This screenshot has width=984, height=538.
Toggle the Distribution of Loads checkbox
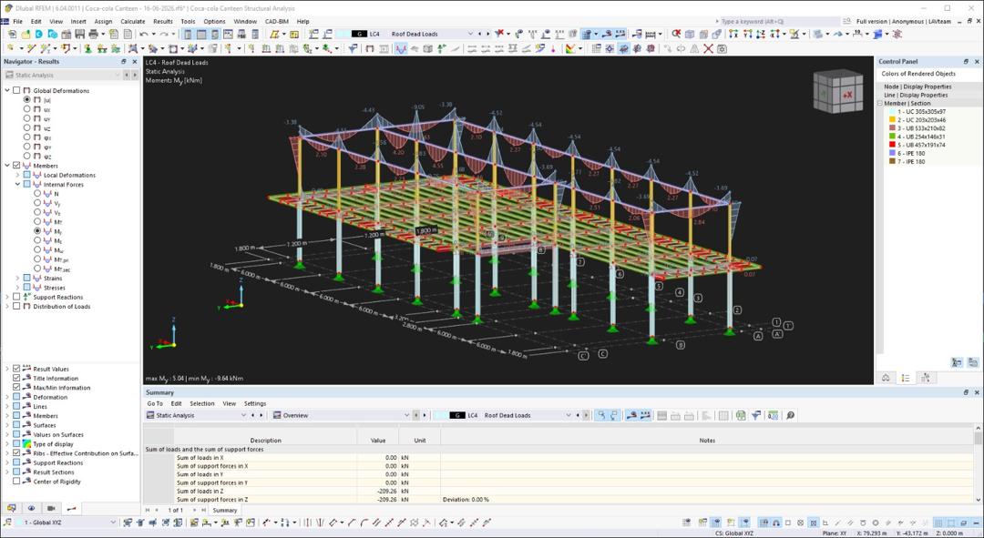click(x=17, y=307)
